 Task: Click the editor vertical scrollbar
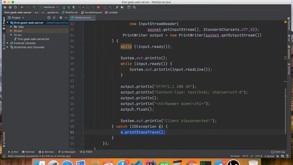tap(285, 111)
